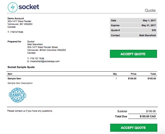This screenshot has width=165, height=134.
Task: Click the prepared-for phone number 778 737 7638
Action: click(x=37, y=59)
